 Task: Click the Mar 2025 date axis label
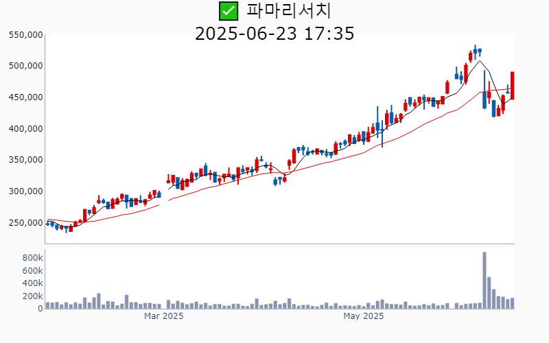(x=163, y=316)
